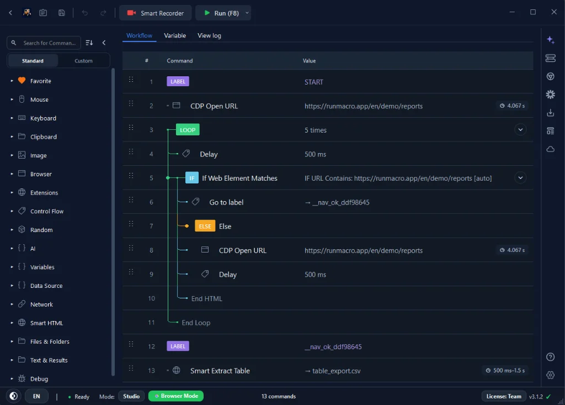Expand the If Web Element Matches row chevron
Screen dimensions: 565x405
click(x=520, y=178)
